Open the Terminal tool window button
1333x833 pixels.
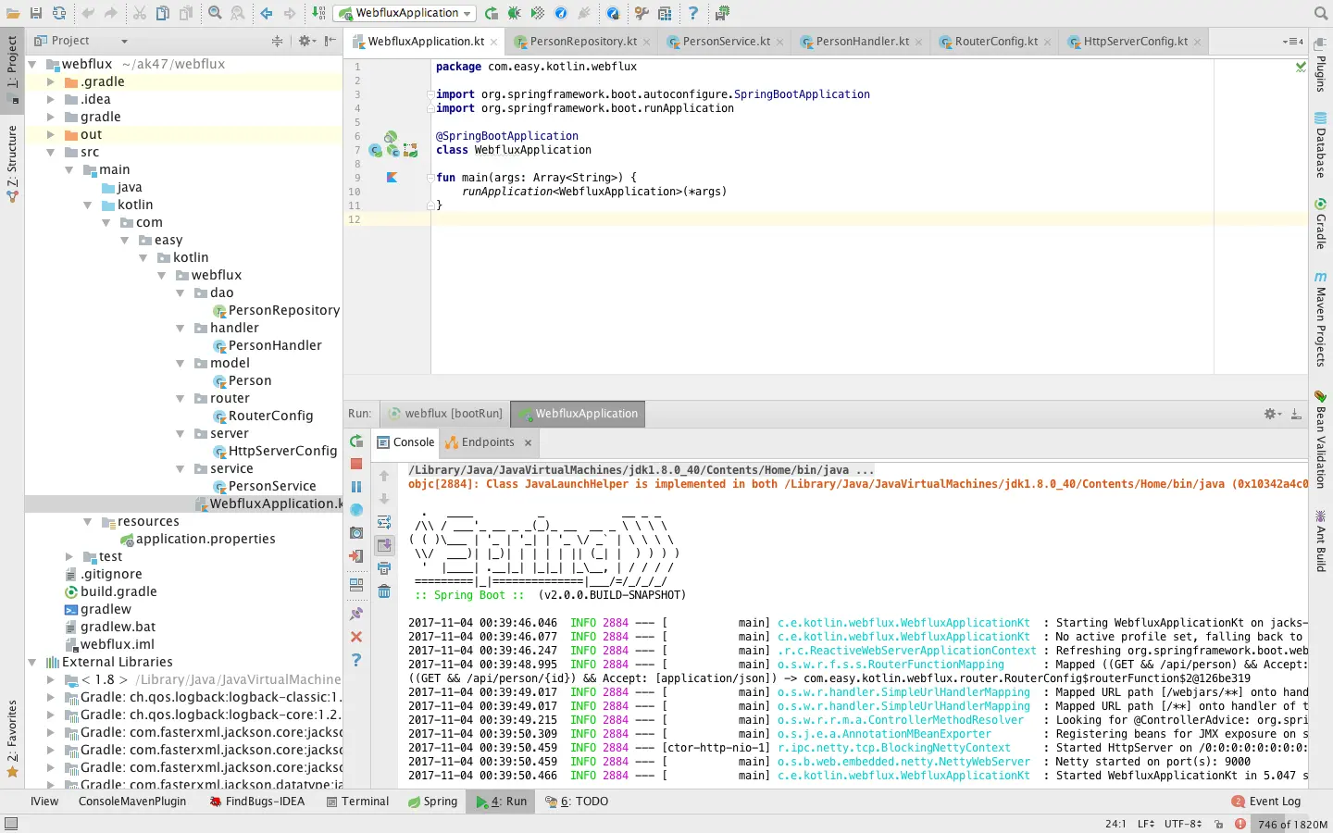tap(357, 802)
